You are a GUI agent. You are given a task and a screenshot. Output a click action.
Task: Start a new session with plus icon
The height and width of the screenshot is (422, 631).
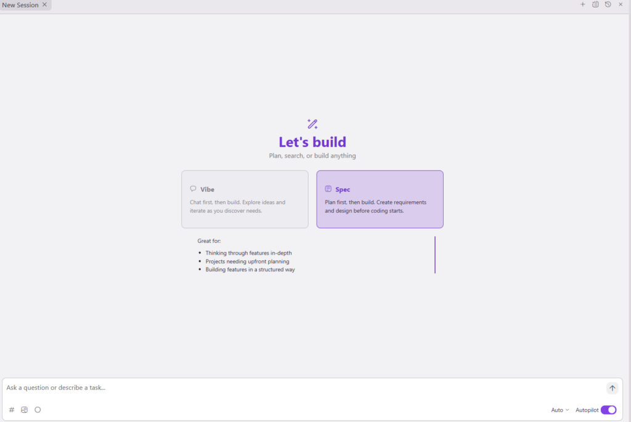583,4
